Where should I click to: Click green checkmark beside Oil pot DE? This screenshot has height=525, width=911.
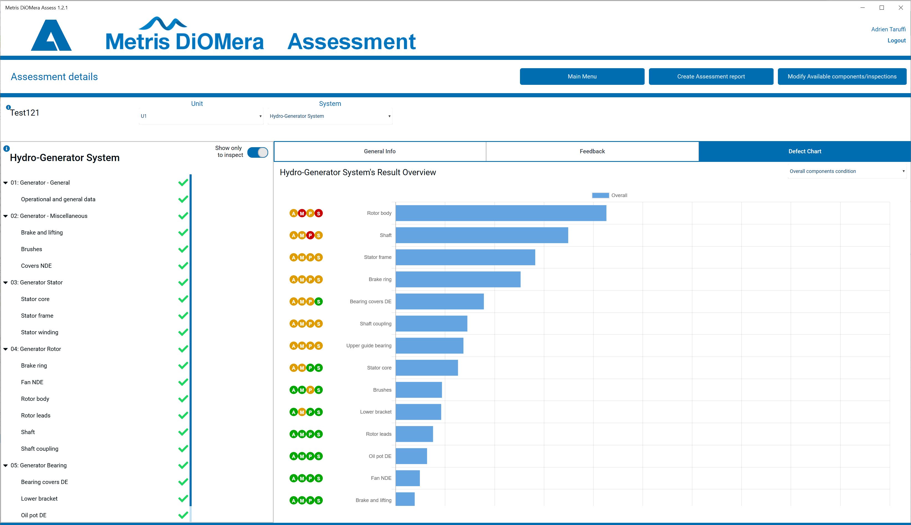tap(183, 515)
